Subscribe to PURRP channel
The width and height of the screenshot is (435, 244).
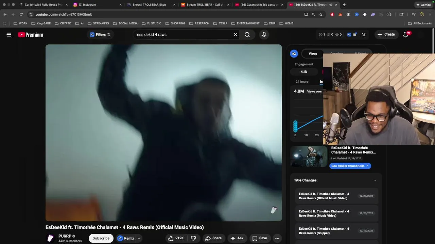101,238
